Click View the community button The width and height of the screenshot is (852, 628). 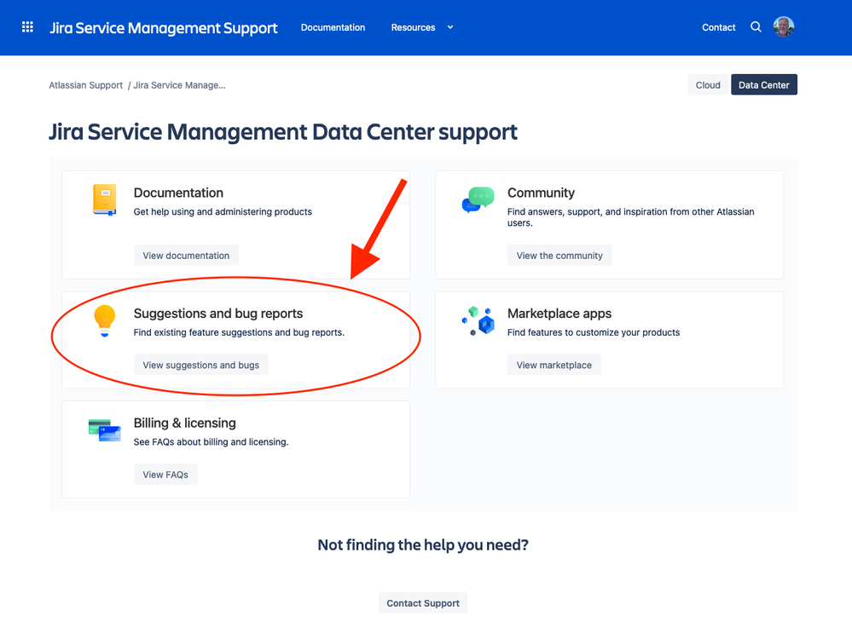click(559, 255)
